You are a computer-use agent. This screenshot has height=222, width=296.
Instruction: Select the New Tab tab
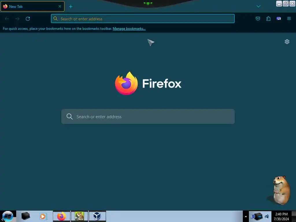click(x=32, y=6)
